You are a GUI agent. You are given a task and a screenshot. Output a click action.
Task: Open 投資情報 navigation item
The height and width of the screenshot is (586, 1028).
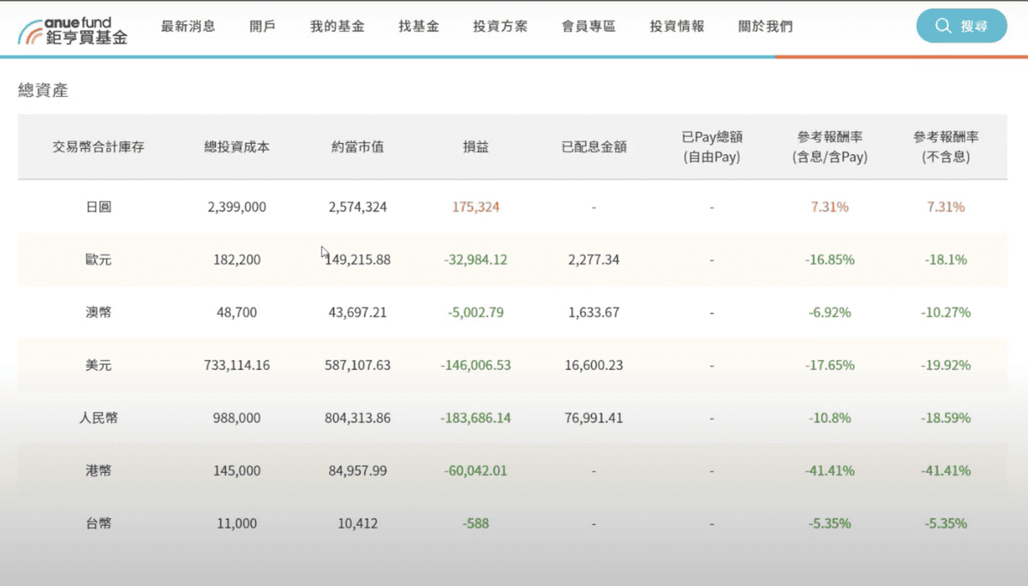pyautogui.click(x=678, y=27)
